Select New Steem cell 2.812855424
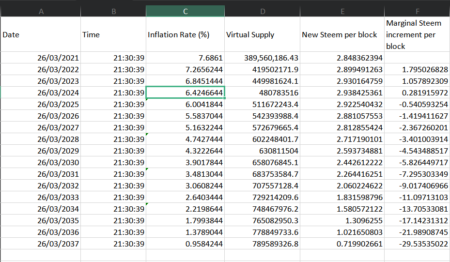 (x=342, y=127)
